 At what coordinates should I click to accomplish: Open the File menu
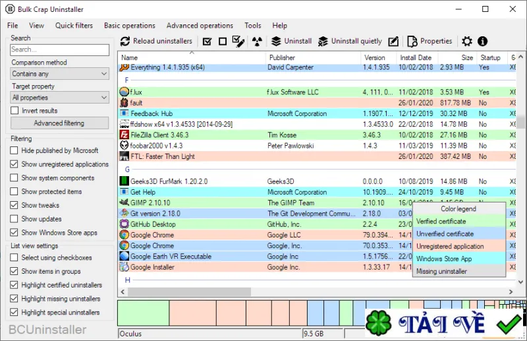pos(13,26)
